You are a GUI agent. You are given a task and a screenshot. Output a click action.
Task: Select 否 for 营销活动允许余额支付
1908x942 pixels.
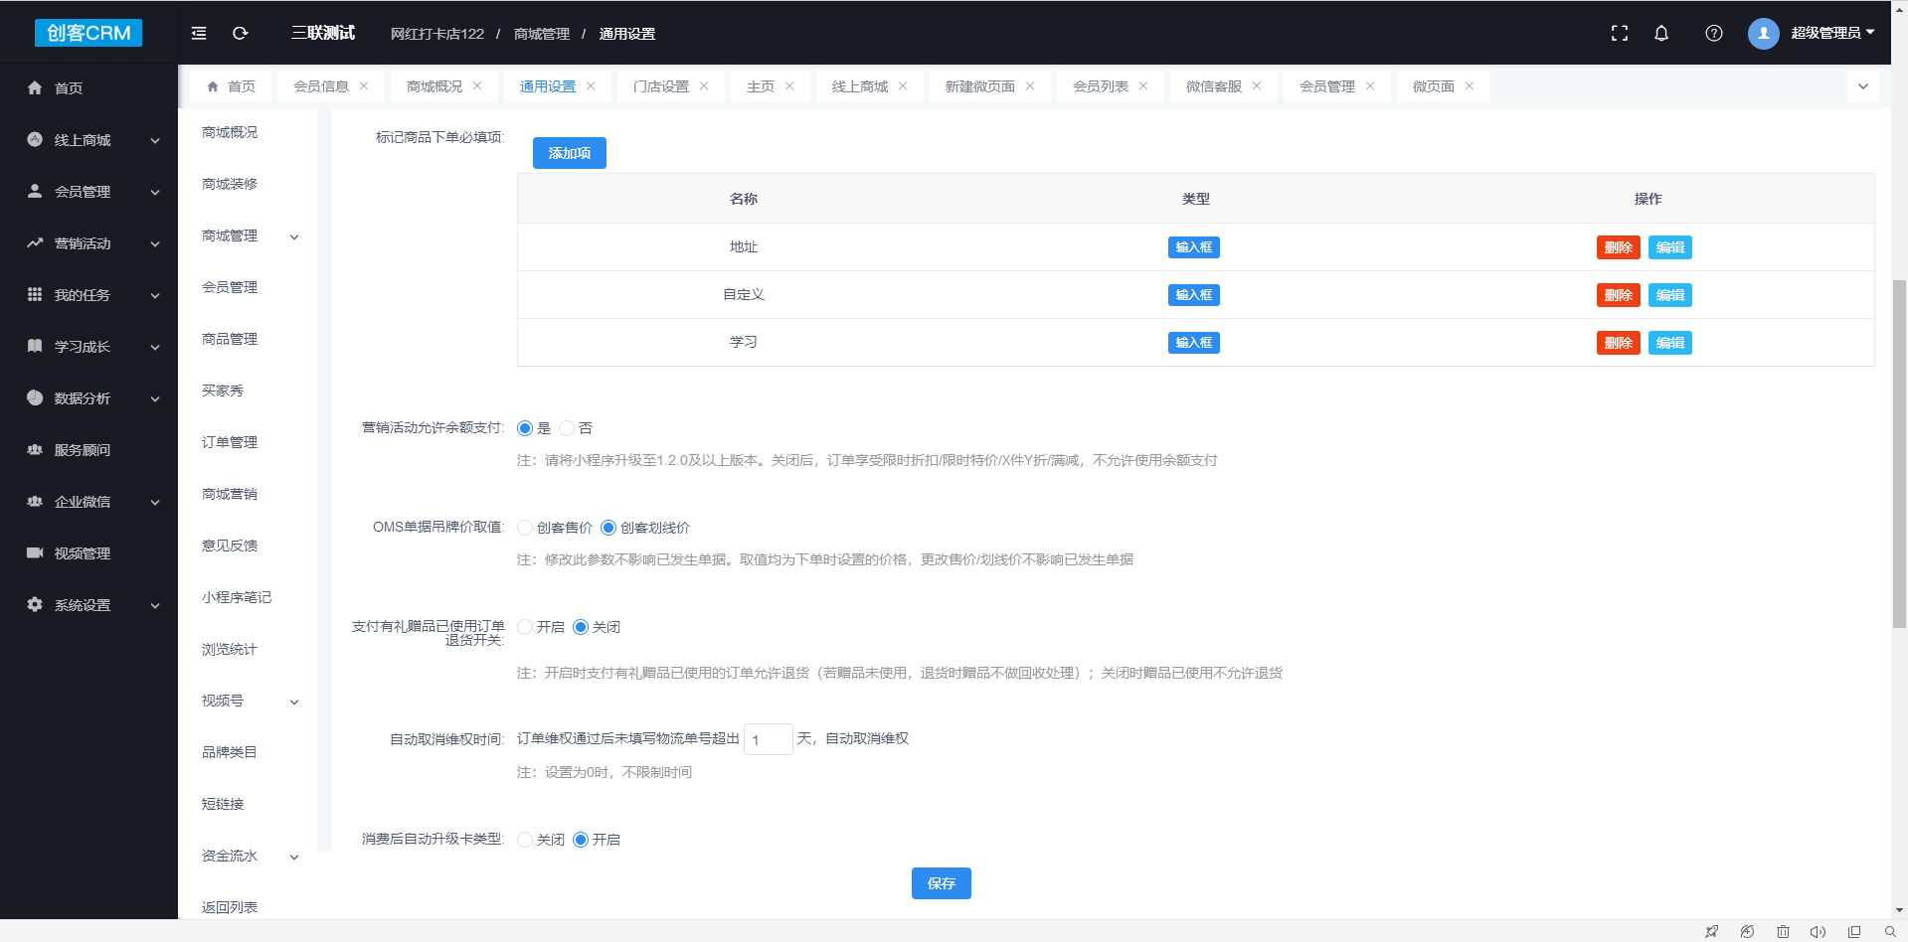(x=567, y=428)
